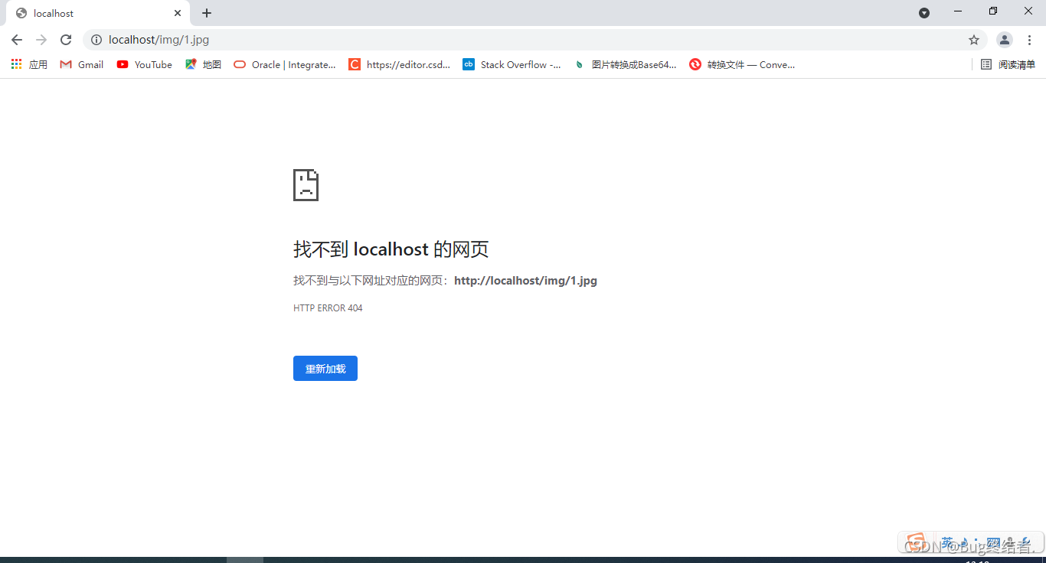The height and width of the screenshot is (563, 1046).
Task: Open the Stack Overflow bookmark icon
Action: [468, 64]
